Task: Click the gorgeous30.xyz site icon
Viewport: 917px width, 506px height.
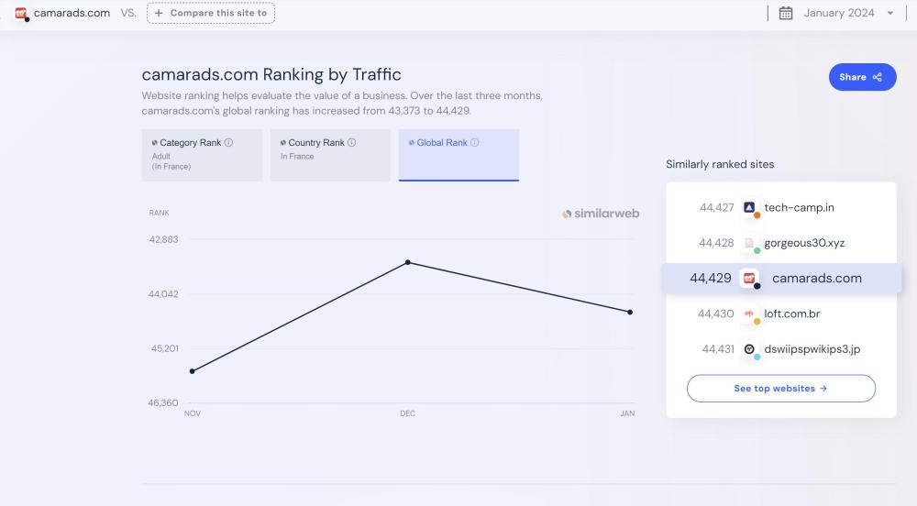Action: click(x=749, y=243)
